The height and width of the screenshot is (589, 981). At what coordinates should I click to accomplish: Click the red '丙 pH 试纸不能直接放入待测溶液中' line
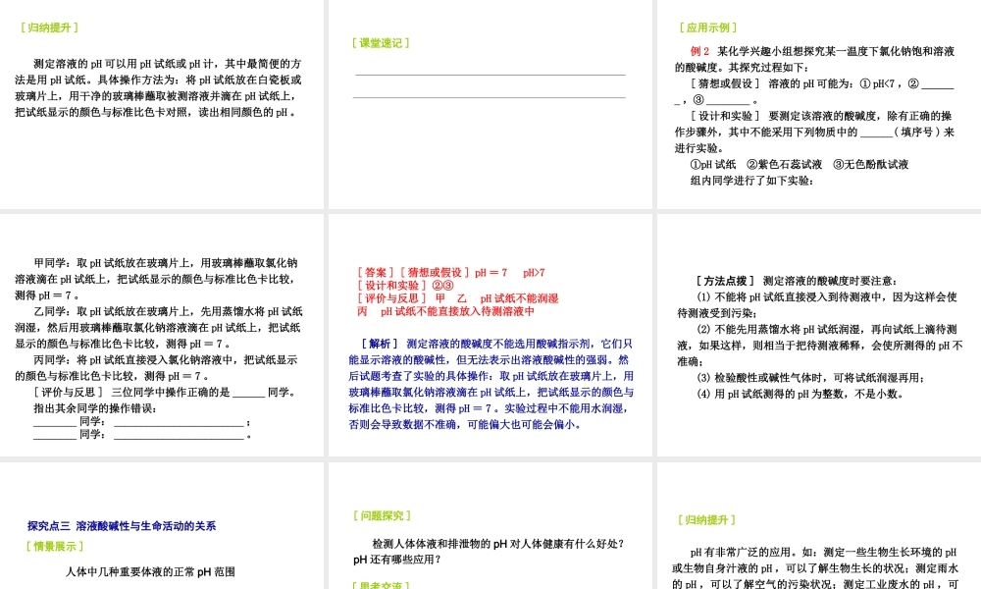click(445, 312)
